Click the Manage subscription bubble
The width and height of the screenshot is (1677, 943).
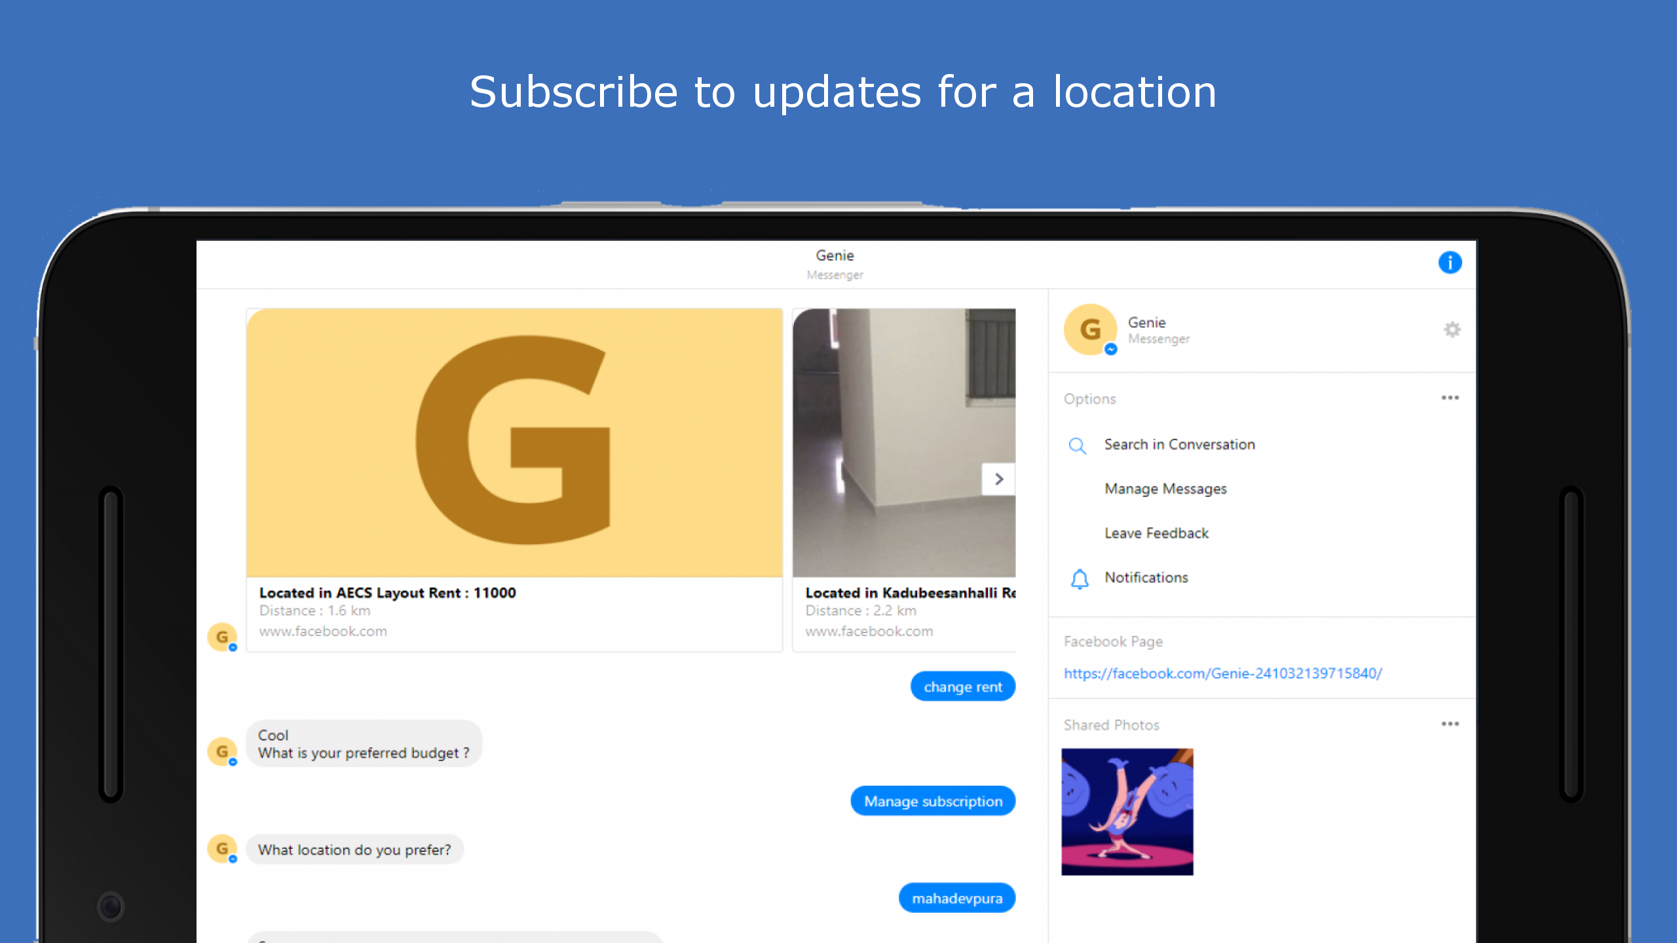[933, 801]
